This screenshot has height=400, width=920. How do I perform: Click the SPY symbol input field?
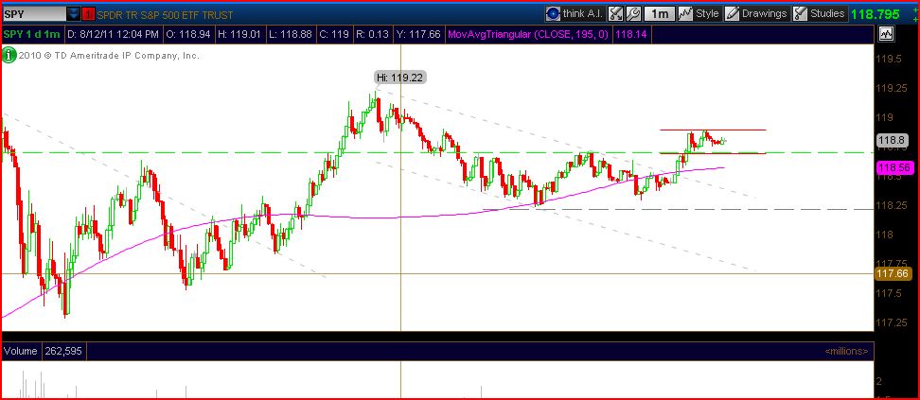(33, 14)
